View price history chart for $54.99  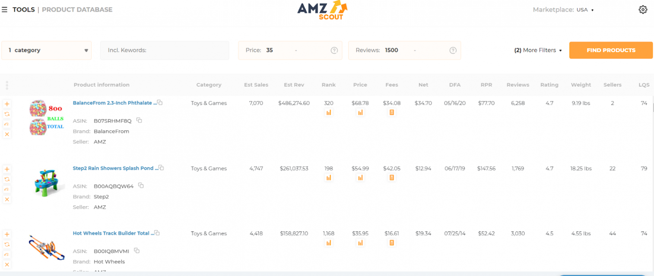(x=360, y=178)
